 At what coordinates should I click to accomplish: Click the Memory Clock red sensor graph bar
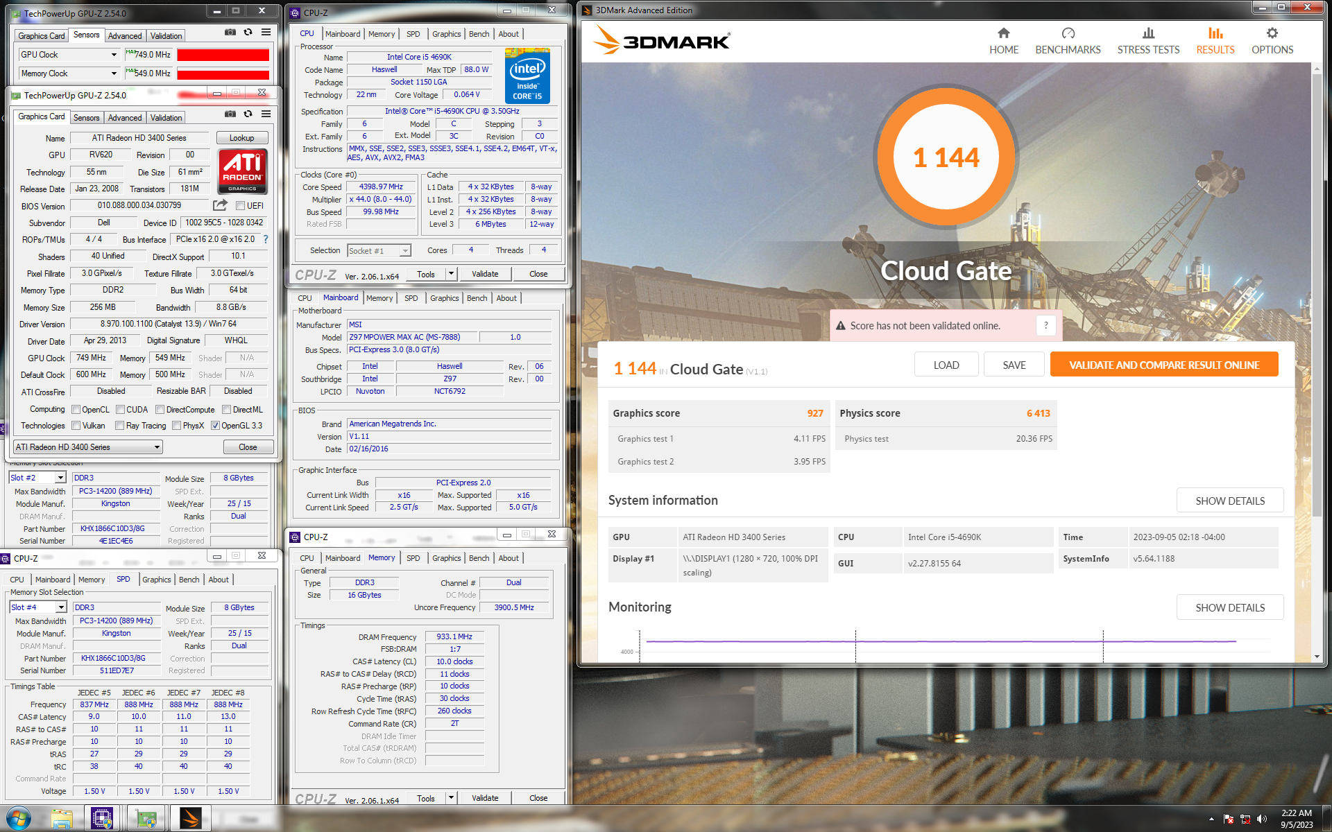coord(223,74)
